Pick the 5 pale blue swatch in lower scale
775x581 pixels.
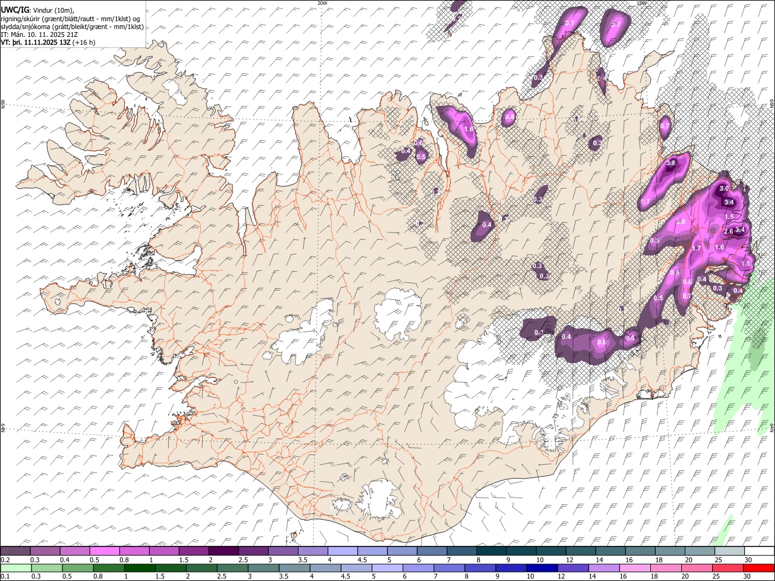click(x=386, y=568)
